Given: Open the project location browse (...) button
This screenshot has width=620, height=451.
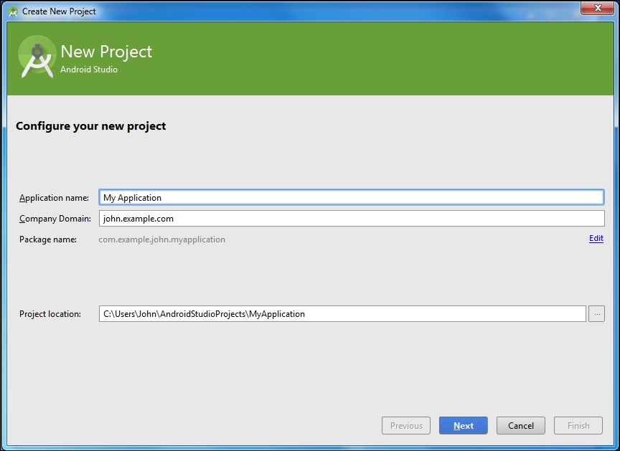Looking at the screenshot, I should (x=596, y=314).
